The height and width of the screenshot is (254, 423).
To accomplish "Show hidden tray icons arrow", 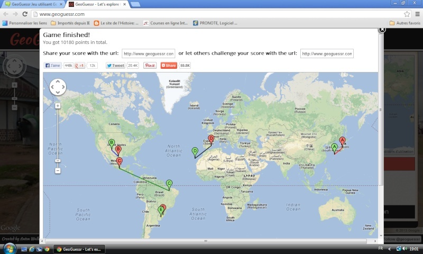I will coord(389,249).
